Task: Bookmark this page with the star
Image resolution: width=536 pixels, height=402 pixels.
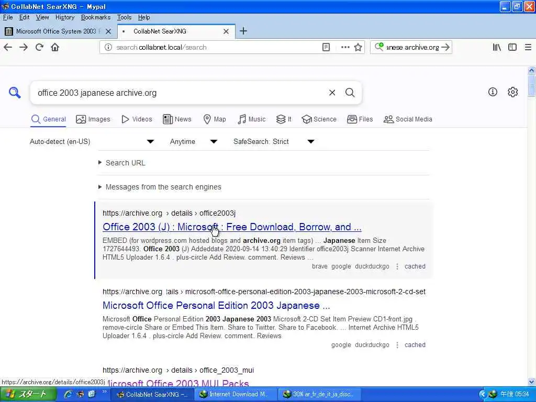Action: (358, 47)
